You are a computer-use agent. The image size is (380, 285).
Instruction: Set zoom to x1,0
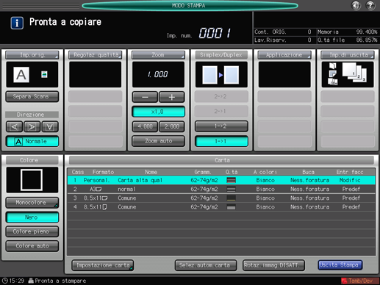coord(158,112)
